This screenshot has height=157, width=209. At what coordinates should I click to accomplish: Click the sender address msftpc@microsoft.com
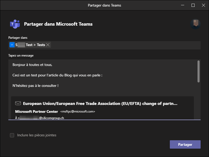(x=78, y=111)
